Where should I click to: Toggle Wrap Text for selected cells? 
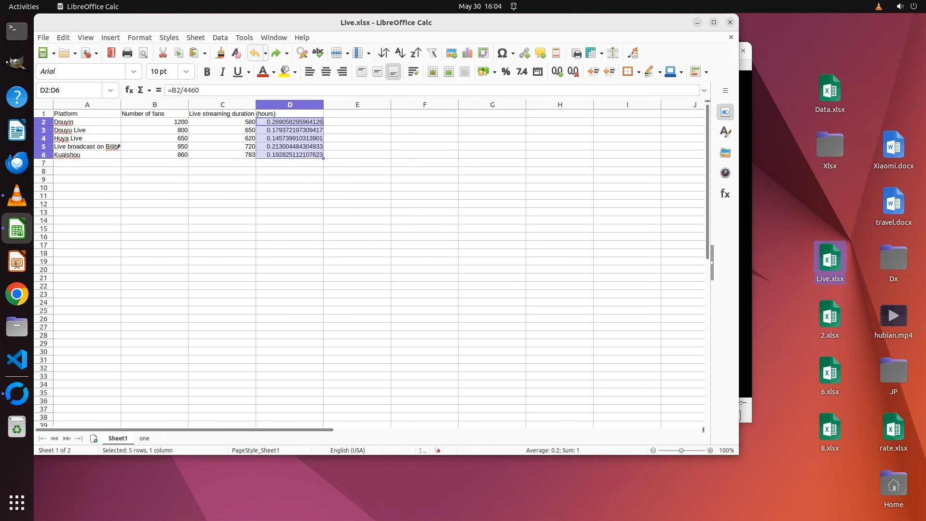(x=413, y=72)
